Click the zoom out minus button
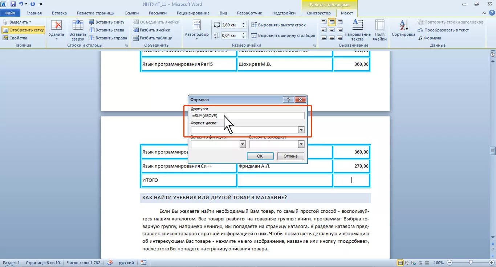Viewport: 496px width, 267px height. pyautogui.click(x=450, y=263)
